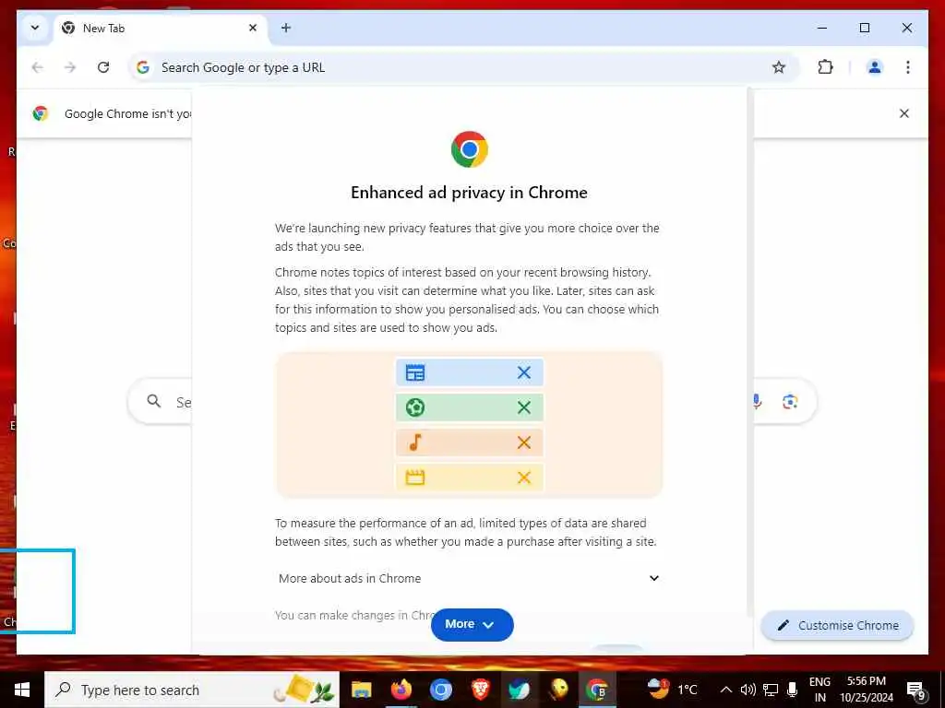The width and height of the screenshot is (945, 708).
Task: Open the Windows Start menu
Action: coord(22,690)
